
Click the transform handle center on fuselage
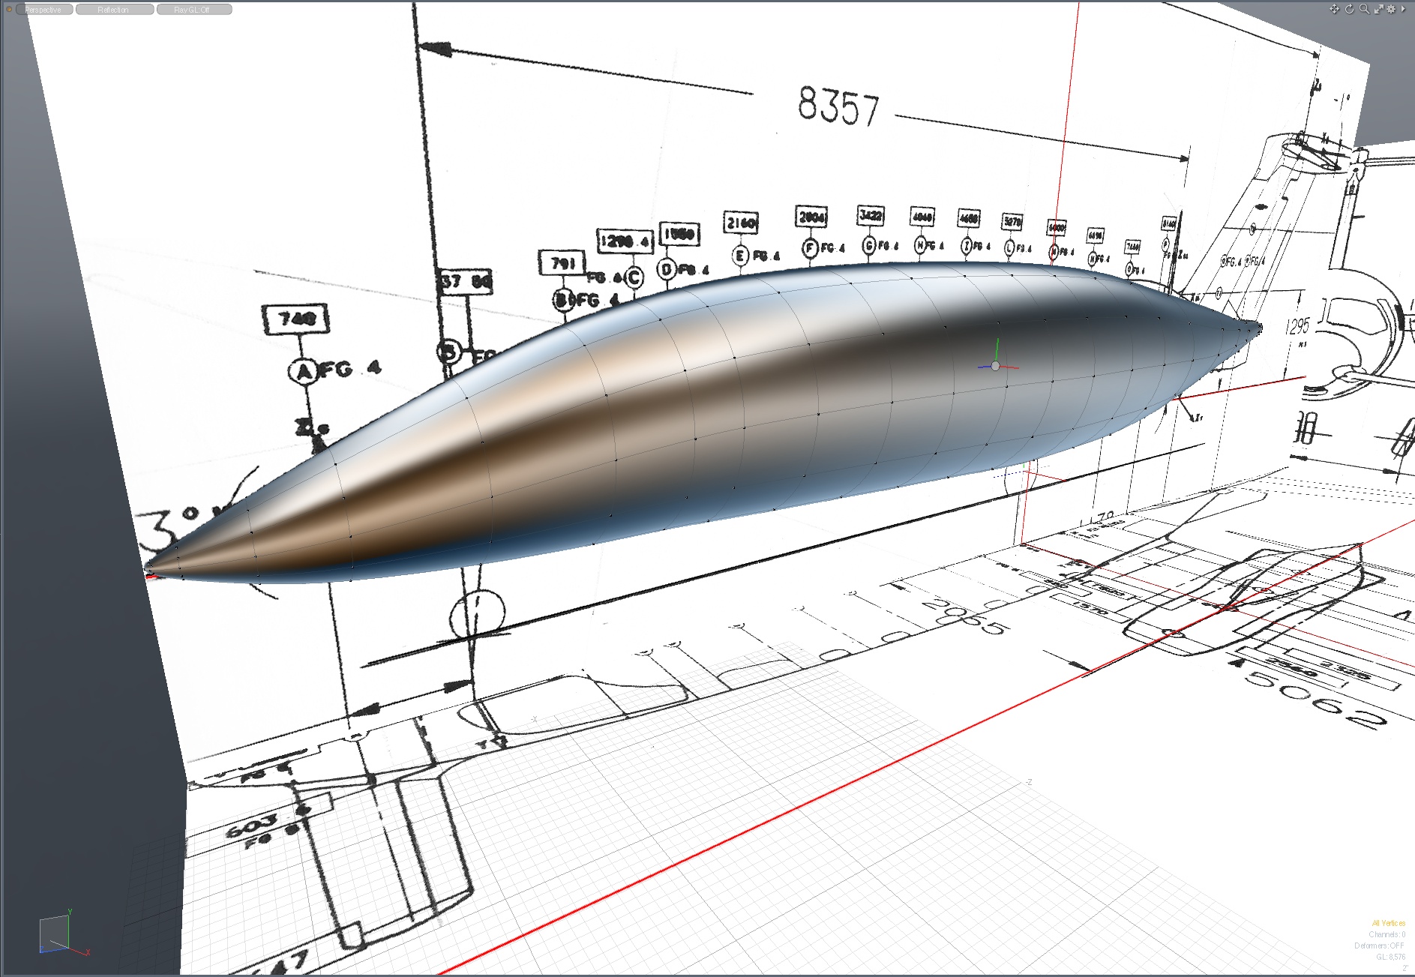click(995, 366)
